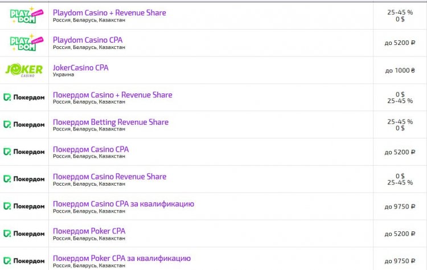Open Playdom Casino CPA offer link
Viewport: 427px width, 270px height.
click(x=88, y=40)
